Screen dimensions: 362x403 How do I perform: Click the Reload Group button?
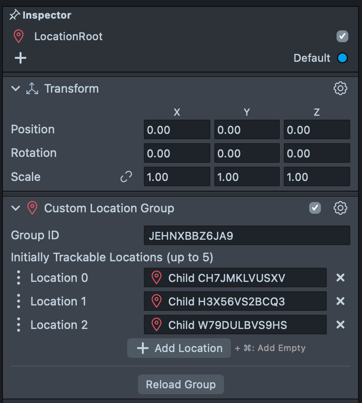(x=181, y=384)
